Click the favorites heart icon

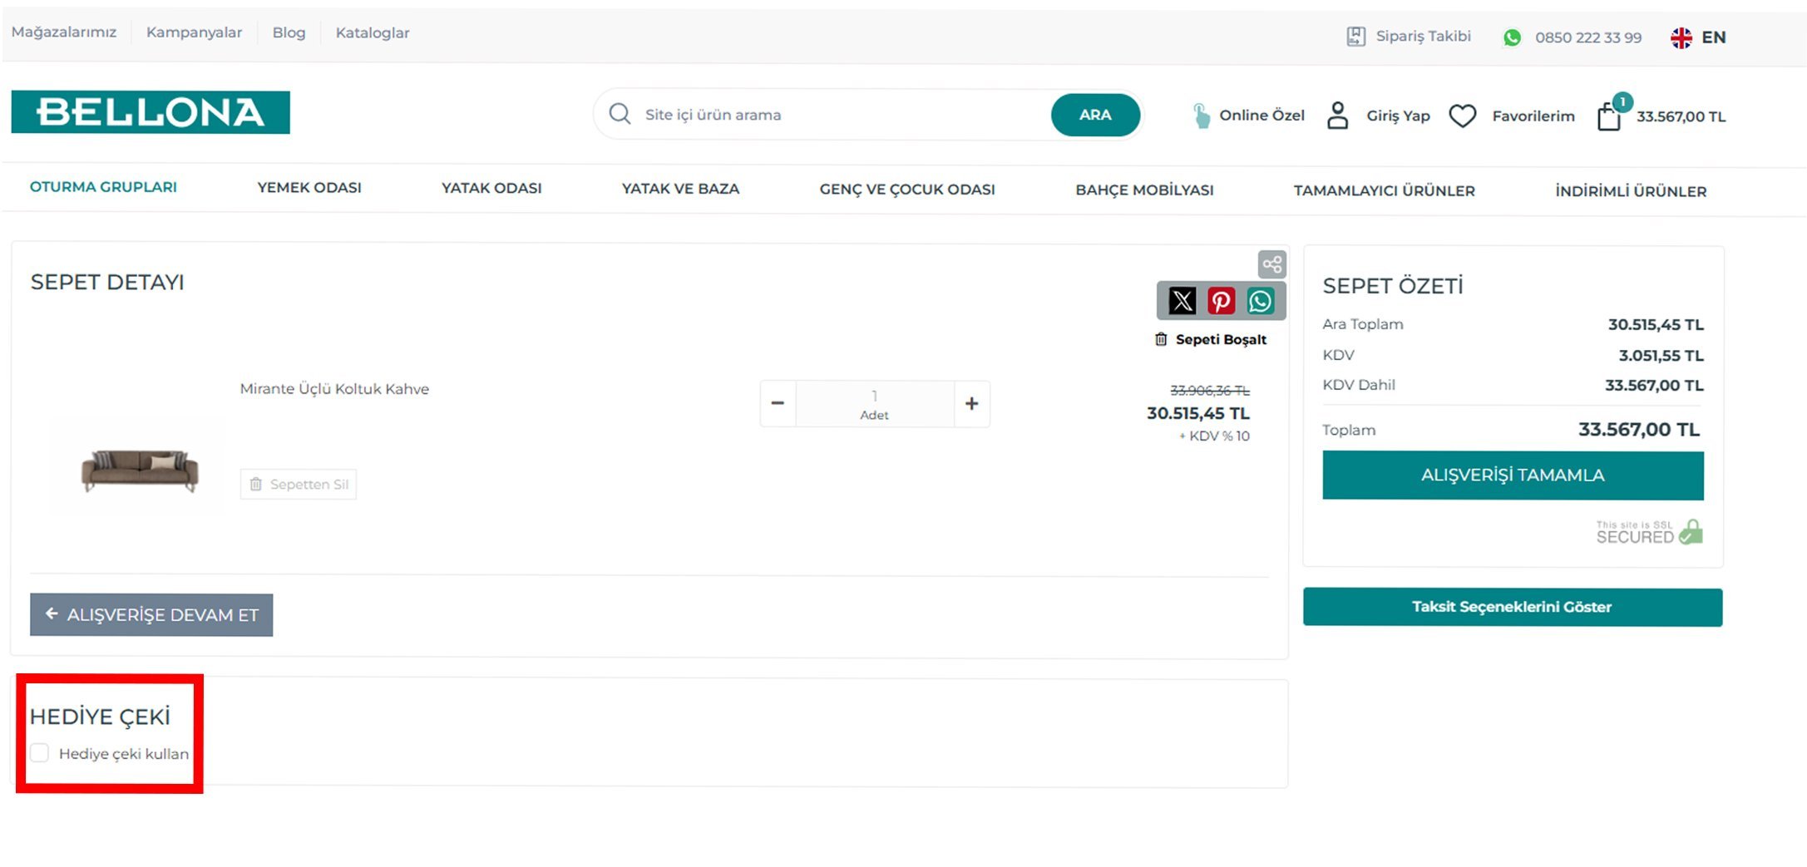click(x=1463, y=116)
